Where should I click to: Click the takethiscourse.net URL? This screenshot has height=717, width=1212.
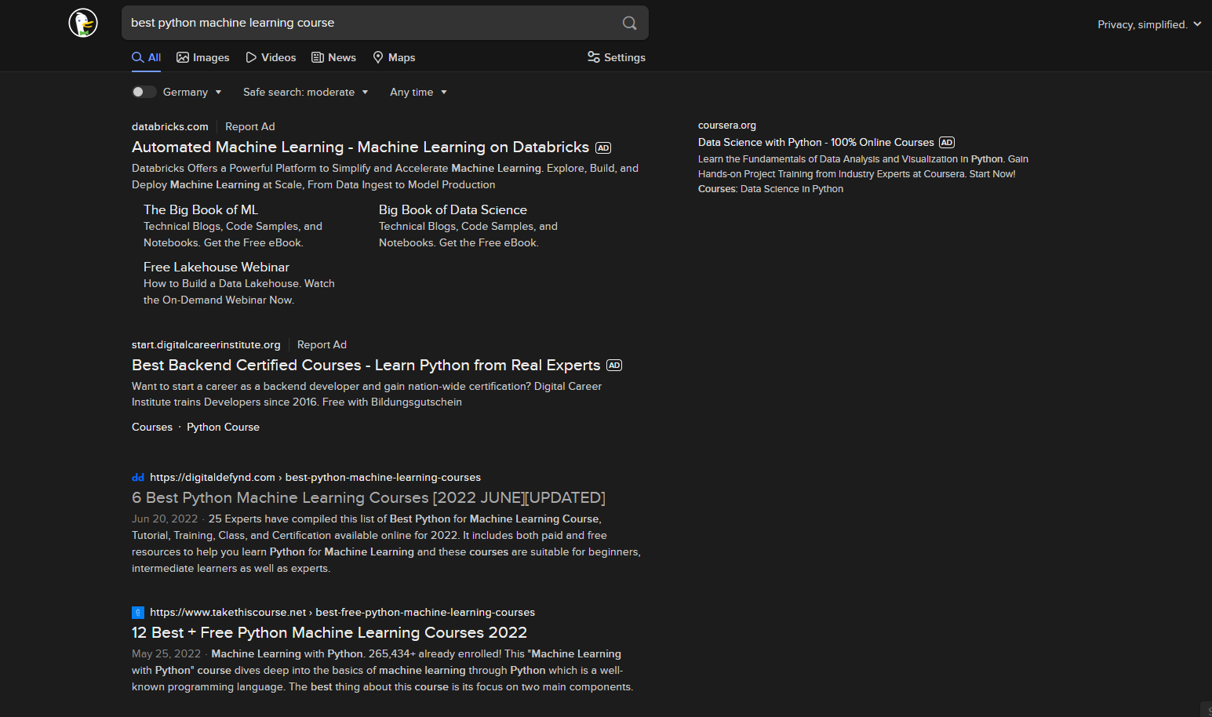click(x=342, y=612)
